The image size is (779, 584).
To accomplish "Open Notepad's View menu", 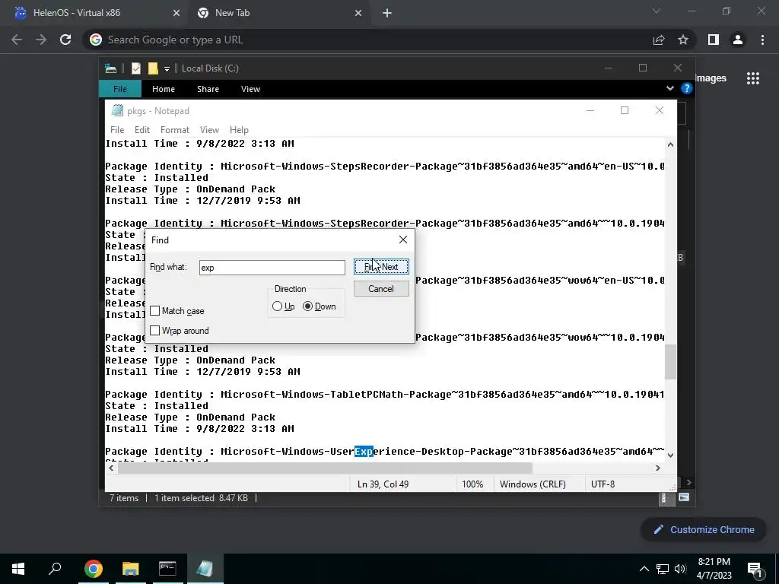I will [209, 129].
